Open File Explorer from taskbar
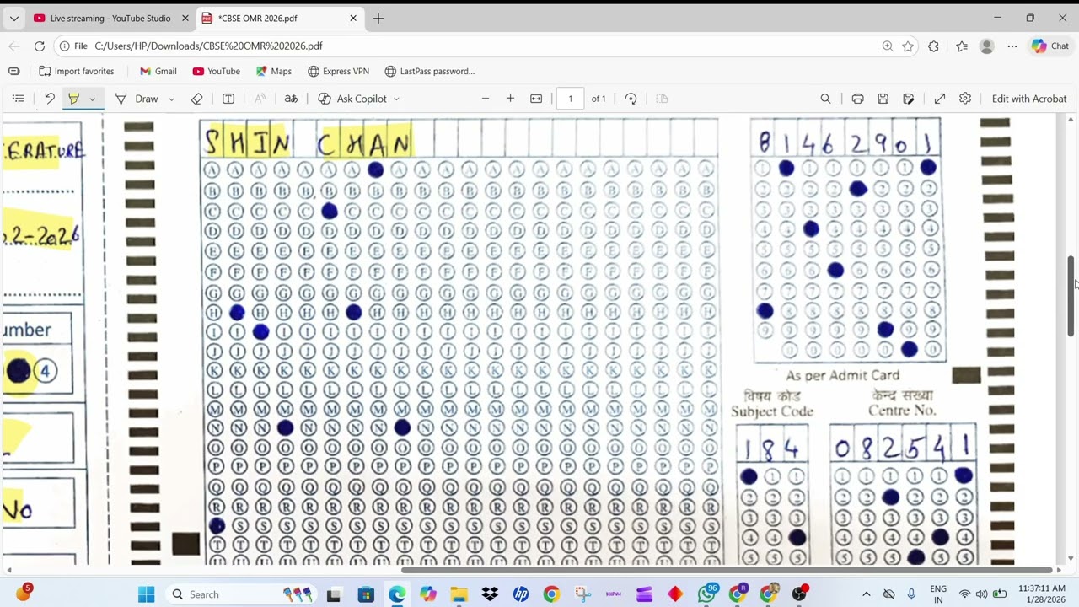 459,594
